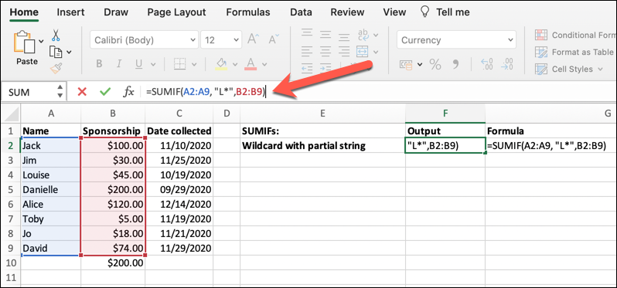This screenshot has height=288, width=617.
Task: Expand the font size 12 dropdown
Action: [221, 40]
